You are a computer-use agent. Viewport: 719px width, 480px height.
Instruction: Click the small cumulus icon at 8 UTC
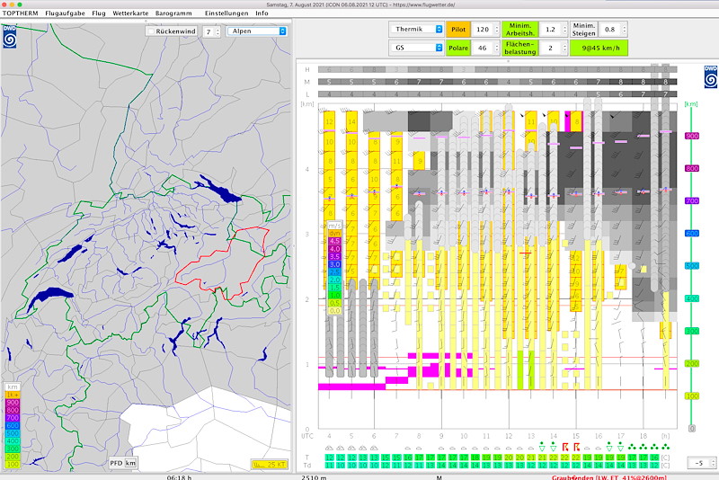419,448
